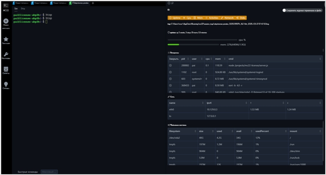Add a new terminal tab with plus
326x175 pixels.
[93, 3]
